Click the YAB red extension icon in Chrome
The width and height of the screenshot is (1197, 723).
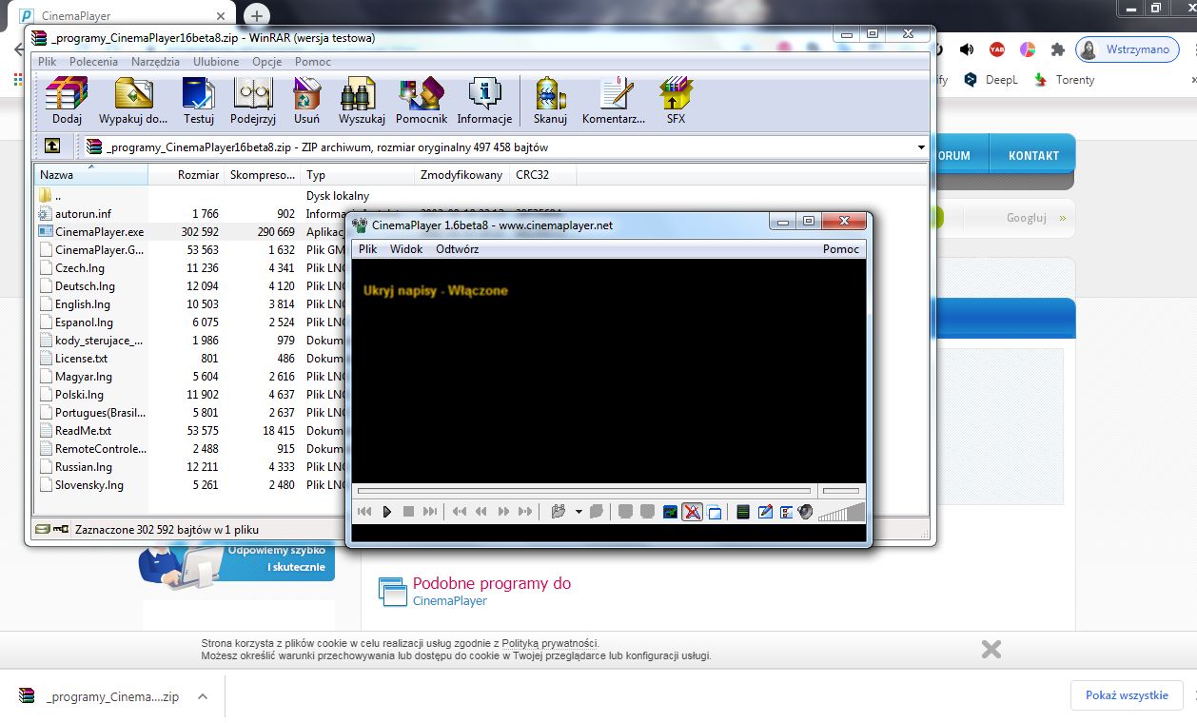coord(996,49)
